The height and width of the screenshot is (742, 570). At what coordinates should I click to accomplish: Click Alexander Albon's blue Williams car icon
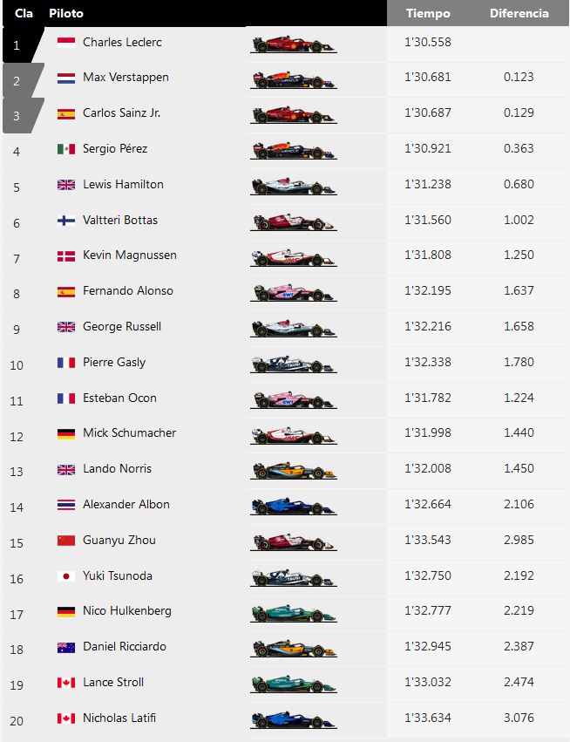(293, 506)
